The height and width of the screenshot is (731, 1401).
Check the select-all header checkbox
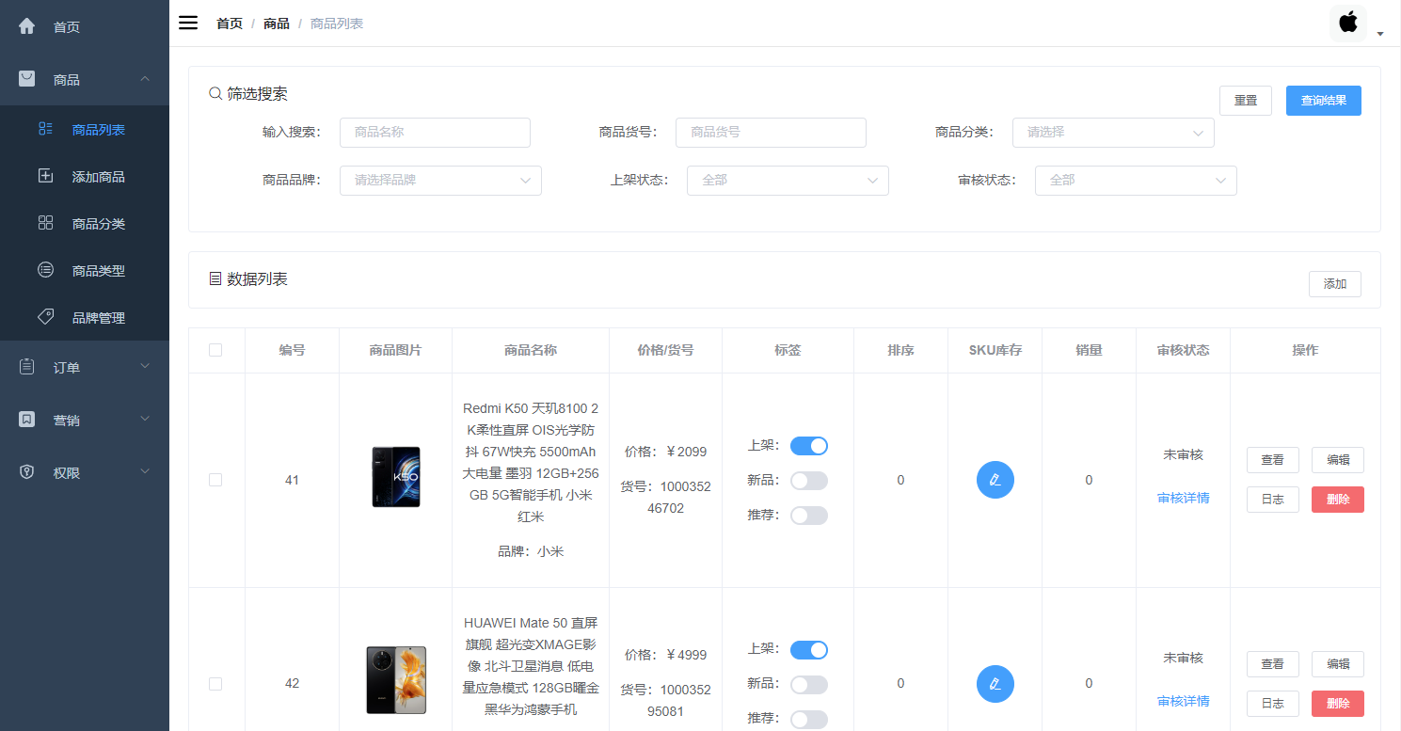(x=215, y=350)
